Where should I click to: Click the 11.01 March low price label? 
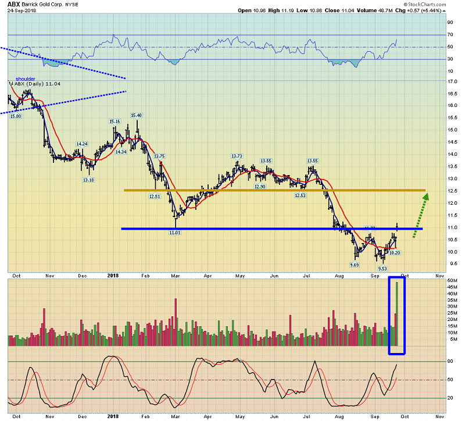click(175, 233)
